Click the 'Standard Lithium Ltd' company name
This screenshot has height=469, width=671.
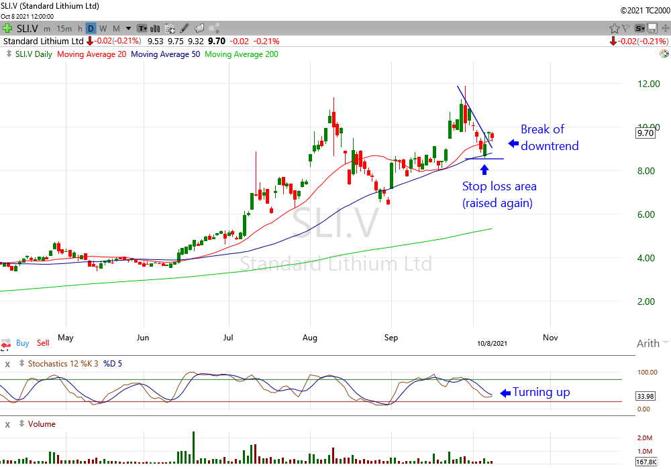[x=43, y=41]
